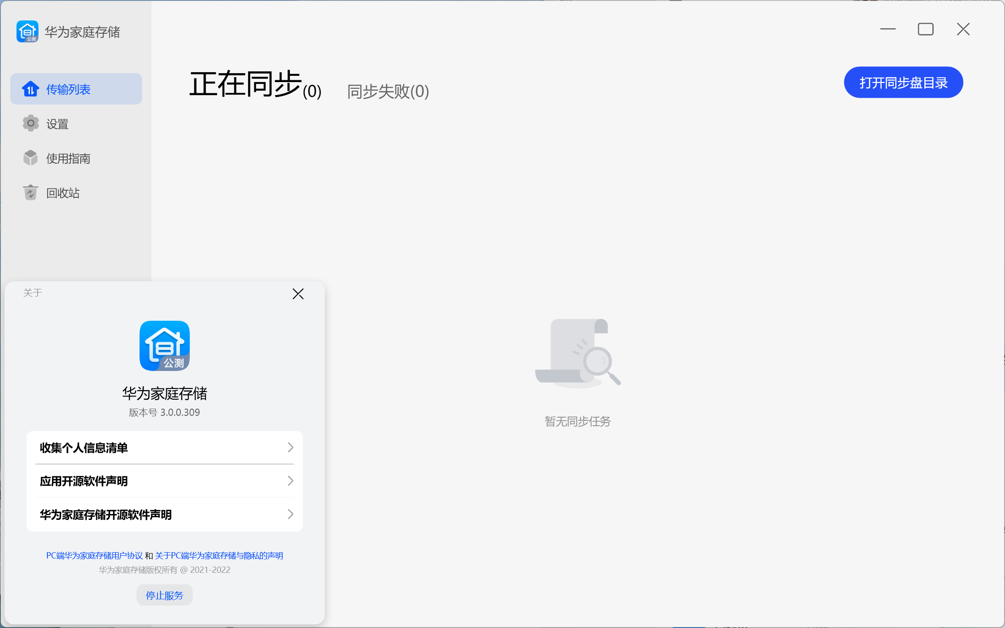Select the 传输列表 transfer list icon

[x=31, y=89]
